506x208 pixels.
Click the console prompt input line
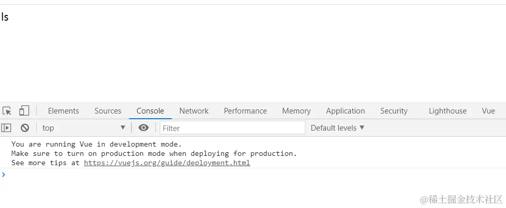tap(253, 175)
